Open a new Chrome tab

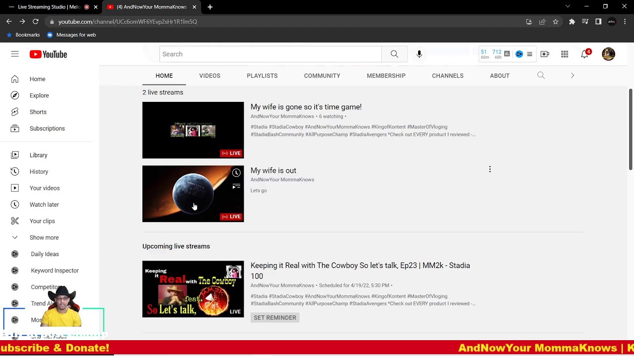point(210,7)
